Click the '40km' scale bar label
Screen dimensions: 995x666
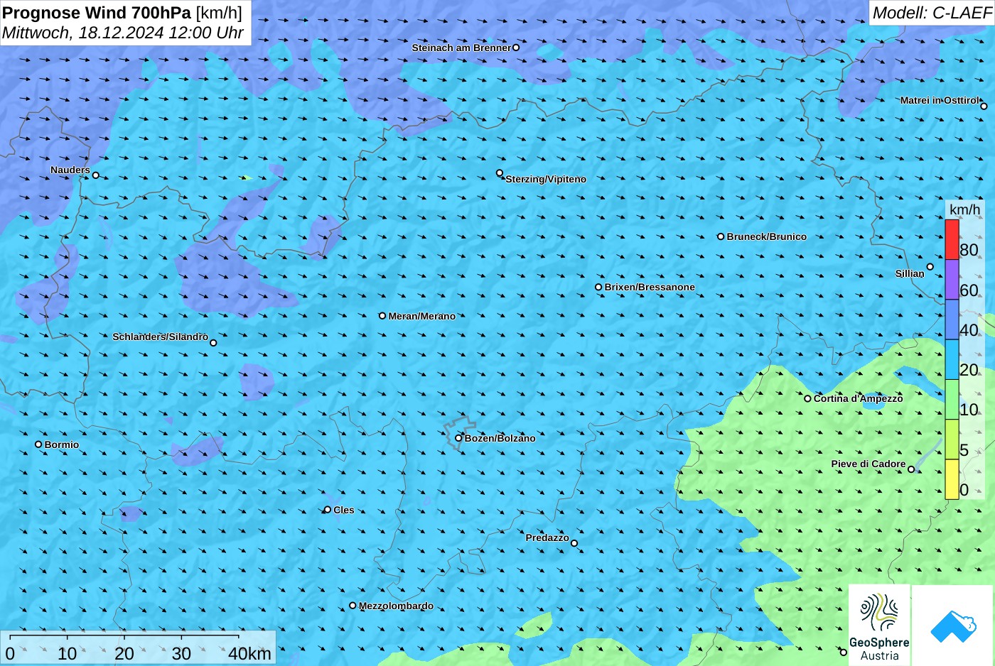249,654
